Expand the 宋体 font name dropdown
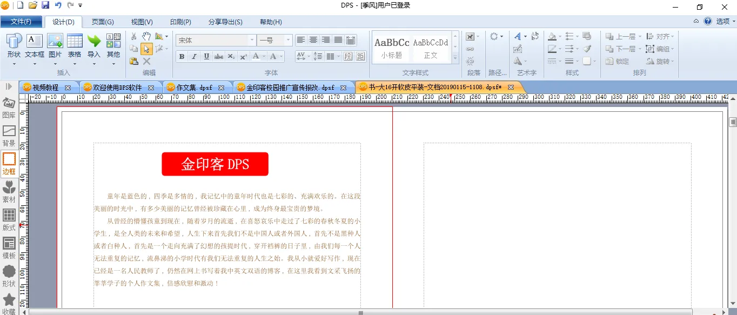 pos(252,41)
